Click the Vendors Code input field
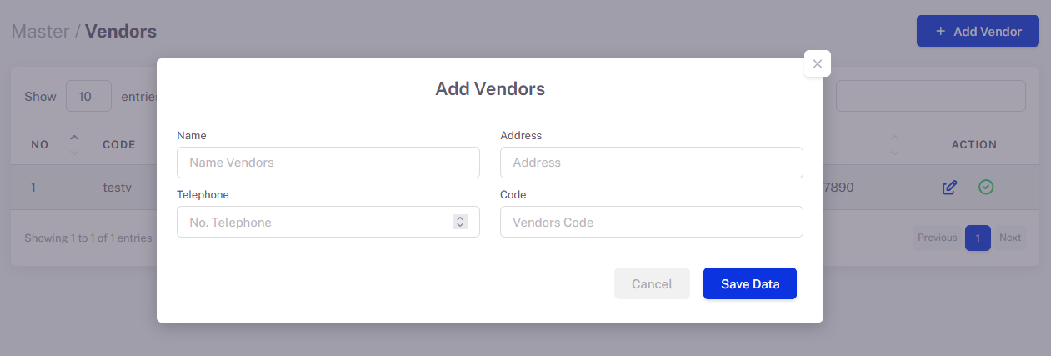Image resolution: width=1051 pixels, height=356 pixels. coord(652,222)
